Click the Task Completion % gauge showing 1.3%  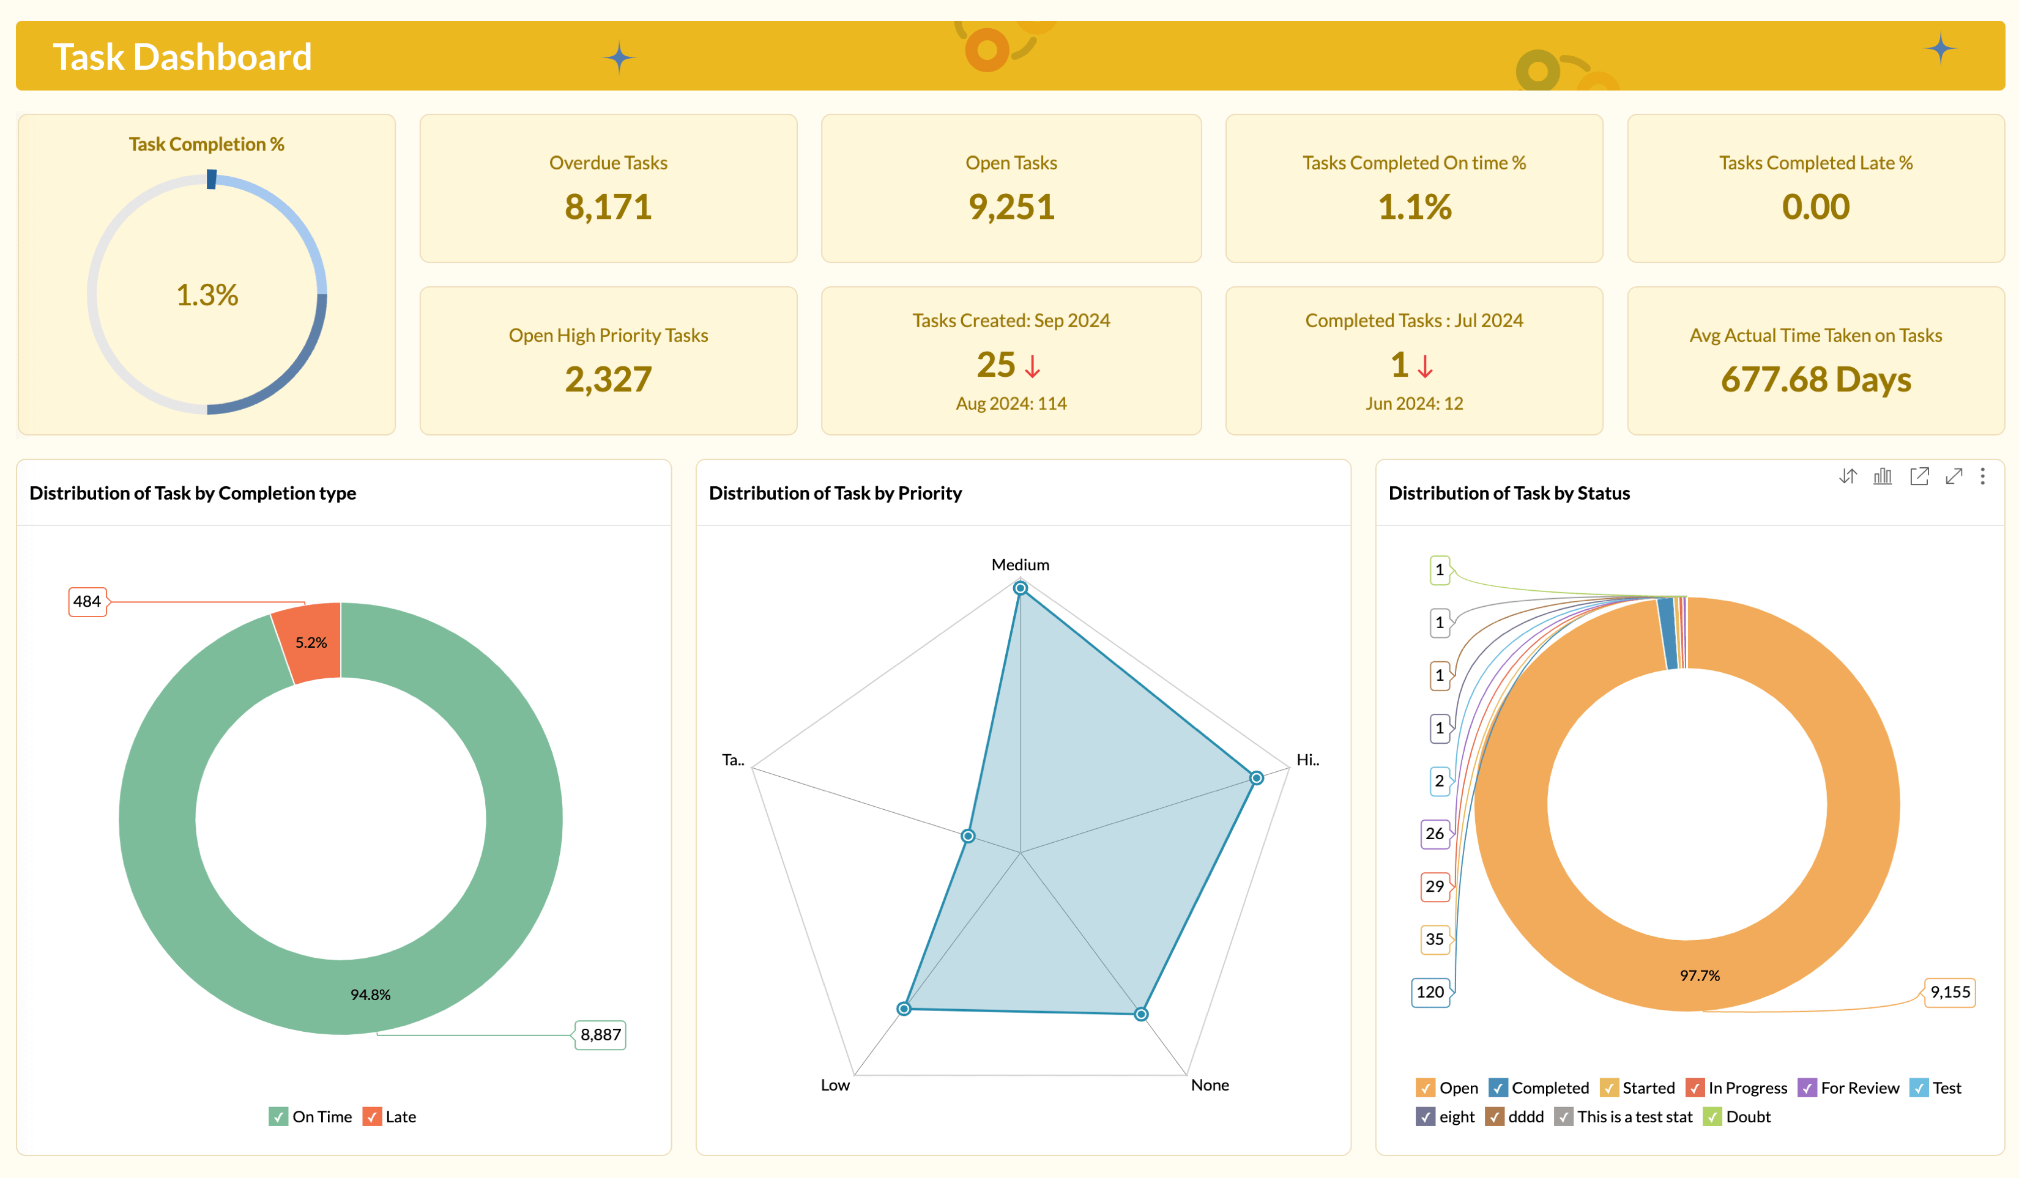207,293
